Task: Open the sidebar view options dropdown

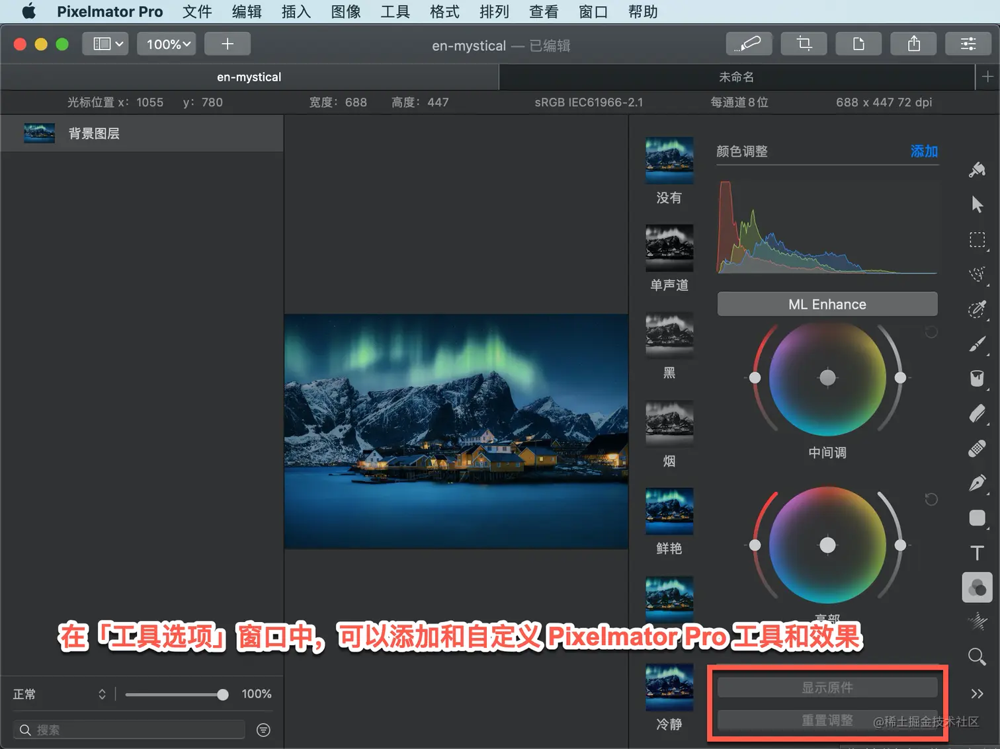Action: (x=105, y=44)
